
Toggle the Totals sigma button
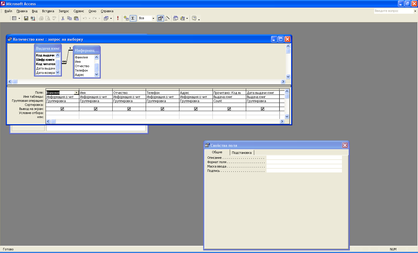pyautogui.click(x=133, y=18)
